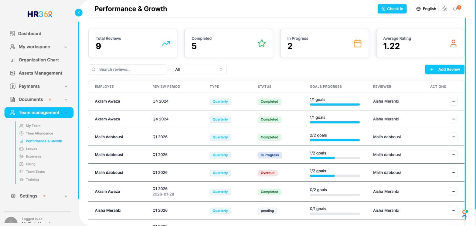Navigate to Expenses
The width and height of the screenshot is (476, 226).
33,156
